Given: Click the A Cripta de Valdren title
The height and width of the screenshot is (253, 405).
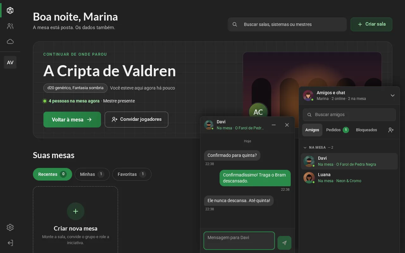Looking at the screenshot, I should pos(109,71).
